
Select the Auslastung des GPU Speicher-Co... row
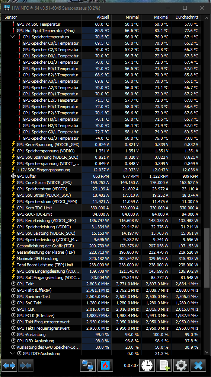pyautogui.click(x=101, y=347)
